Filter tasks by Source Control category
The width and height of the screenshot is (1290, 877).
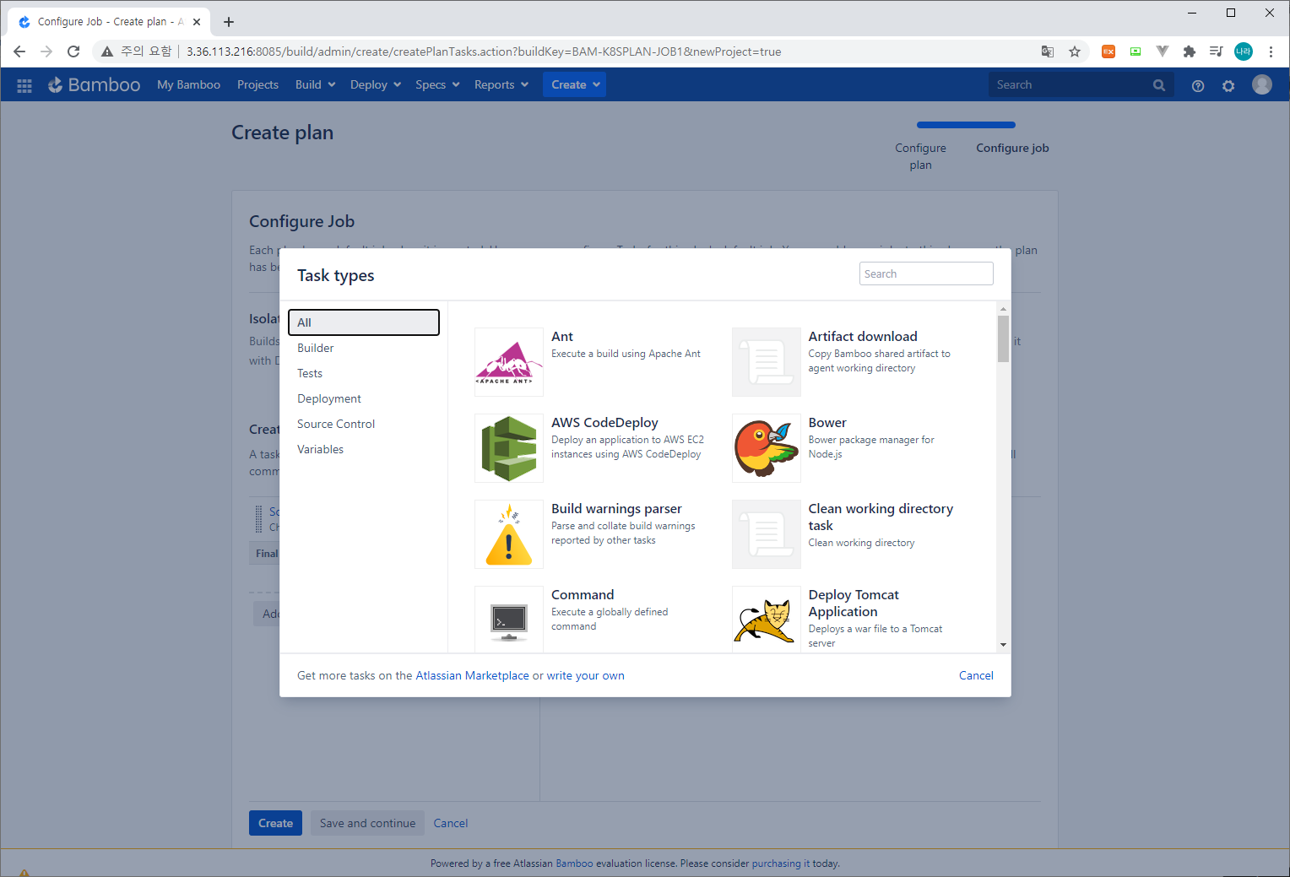tap(364, 424)
